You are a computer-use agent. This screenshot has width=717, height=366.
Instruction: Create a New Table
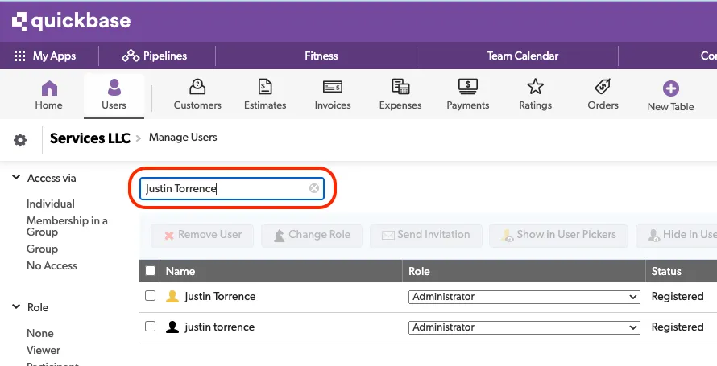pos(671,97)
